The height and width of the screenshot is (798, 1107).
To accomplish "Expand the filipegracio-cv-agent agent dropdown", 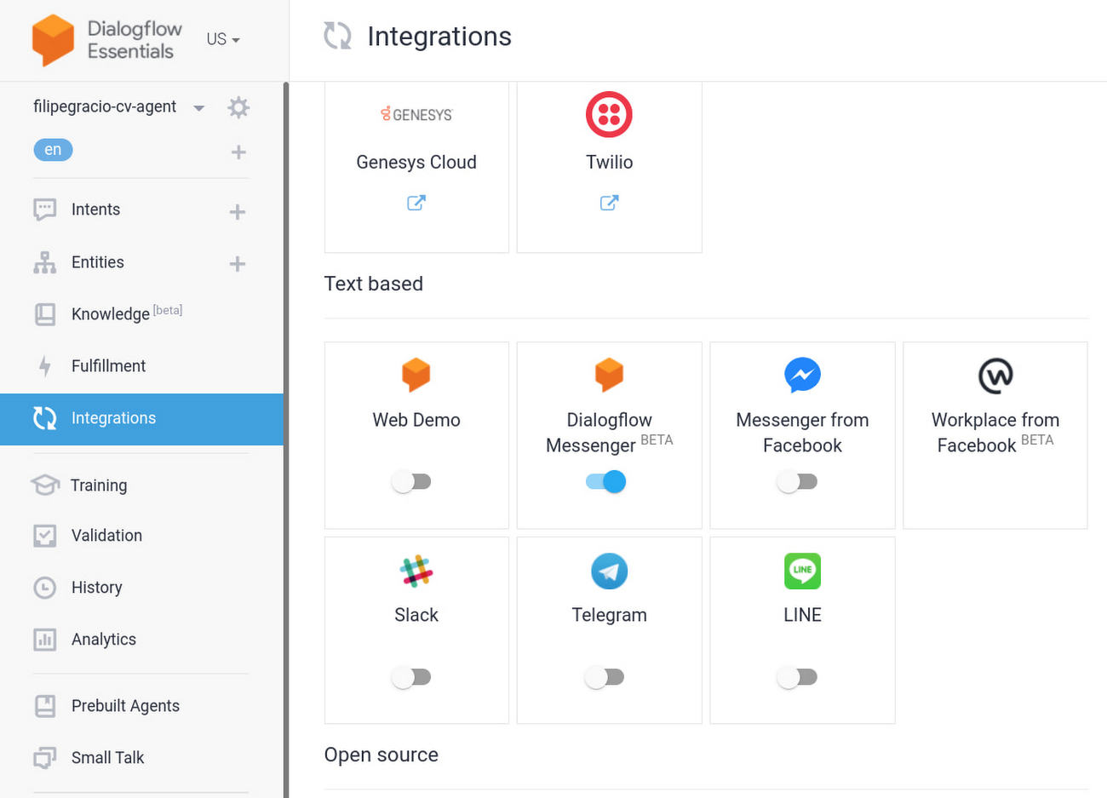I will (198, 107).
